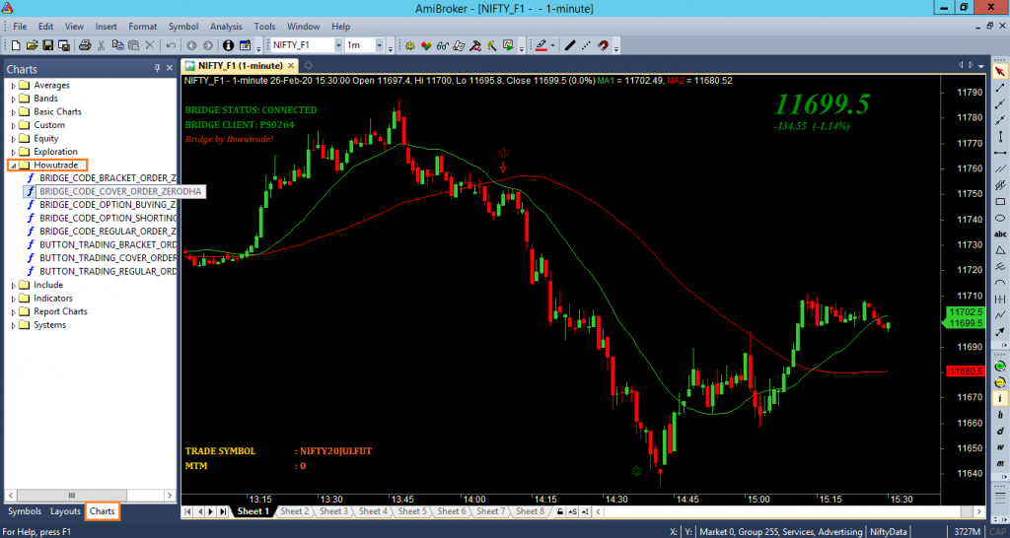Collapse the Howutrade folder
The image size is (1010, 538).
(x=13, y=166)
